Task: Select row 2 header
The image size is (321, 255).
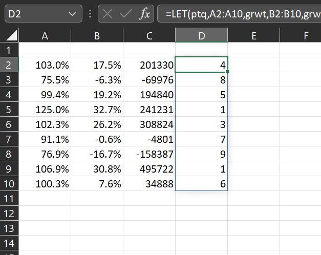Action: (x=9, y=65)
